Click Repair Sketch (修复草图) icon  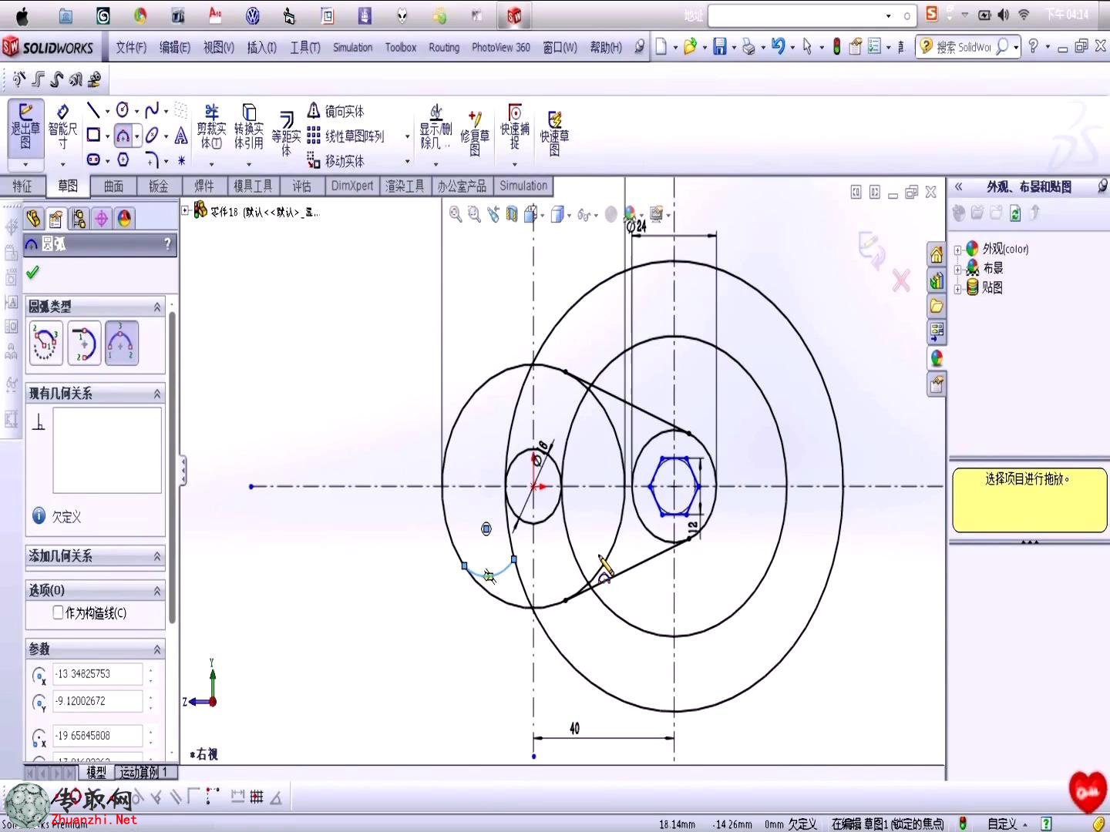(475, 133)
